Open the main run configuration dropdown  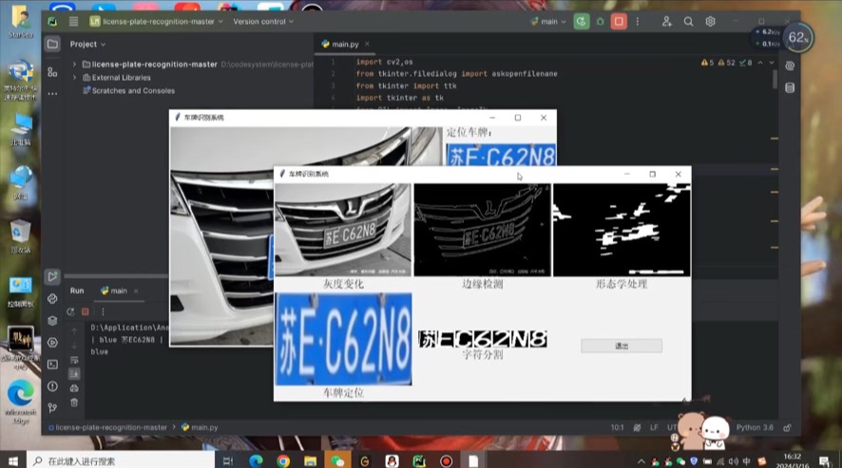point(548,22)
